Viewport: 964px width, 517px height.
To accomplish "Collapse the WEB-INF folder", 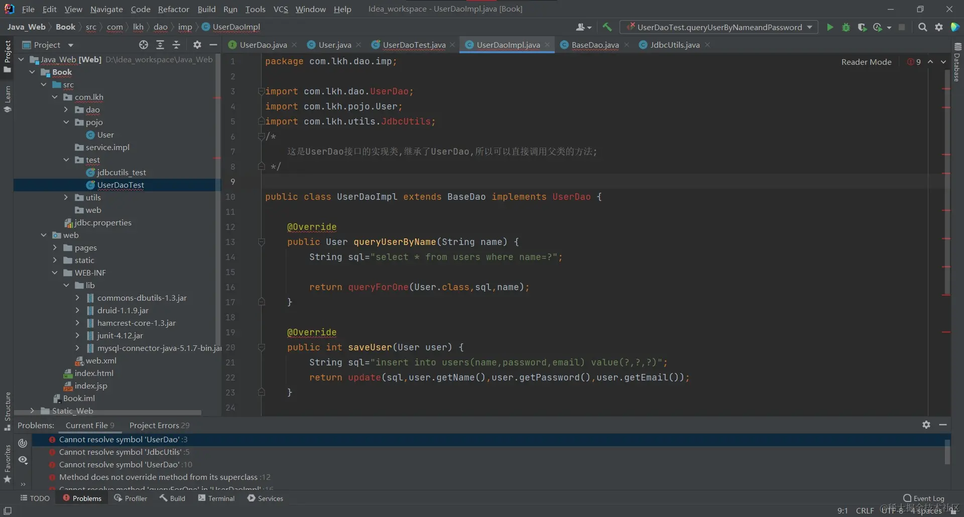I will click(55, 273).
